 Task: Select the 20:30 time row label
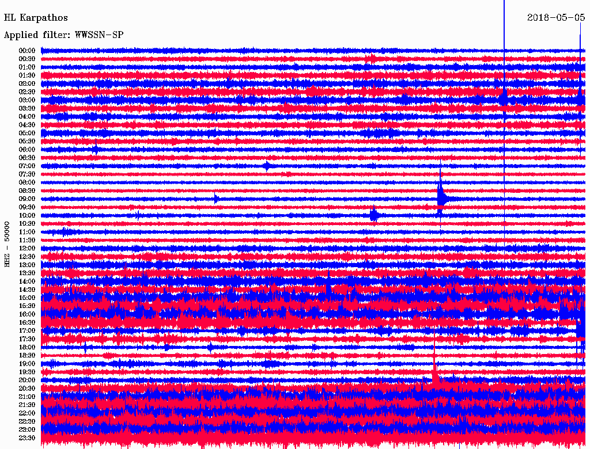[x=27, y=389]
